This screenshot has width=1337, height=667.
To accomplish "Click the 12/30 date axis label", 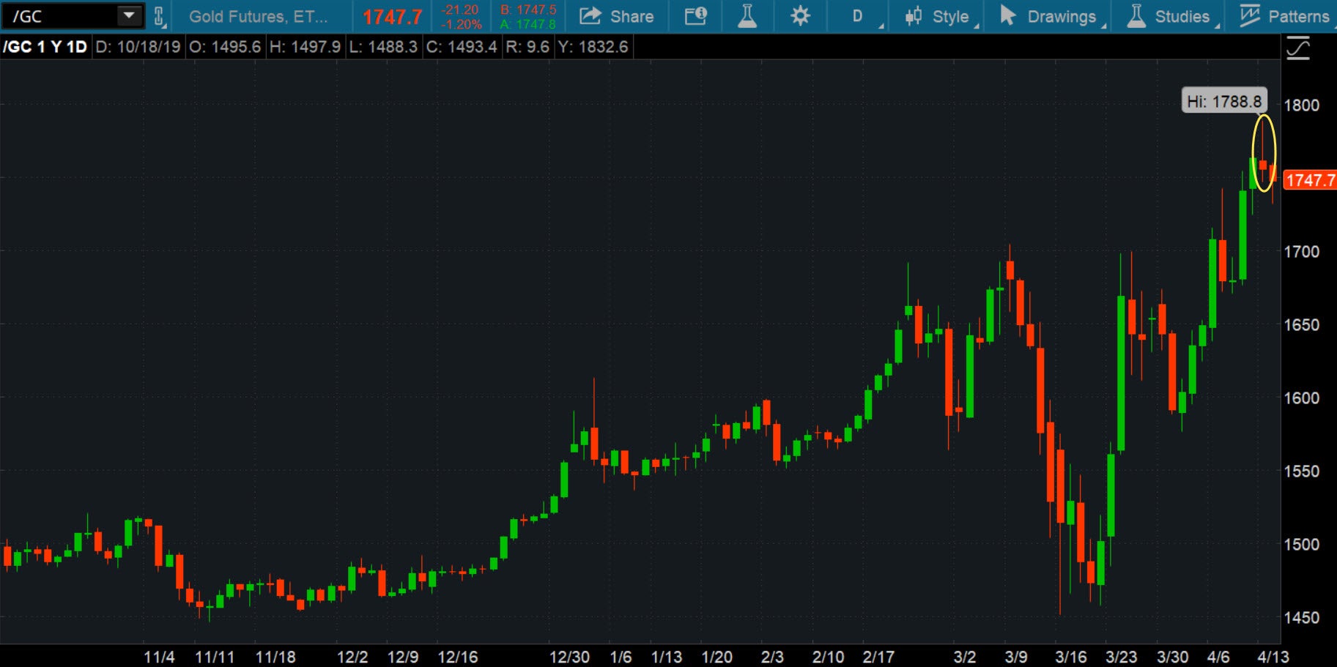I will point(569,657).
